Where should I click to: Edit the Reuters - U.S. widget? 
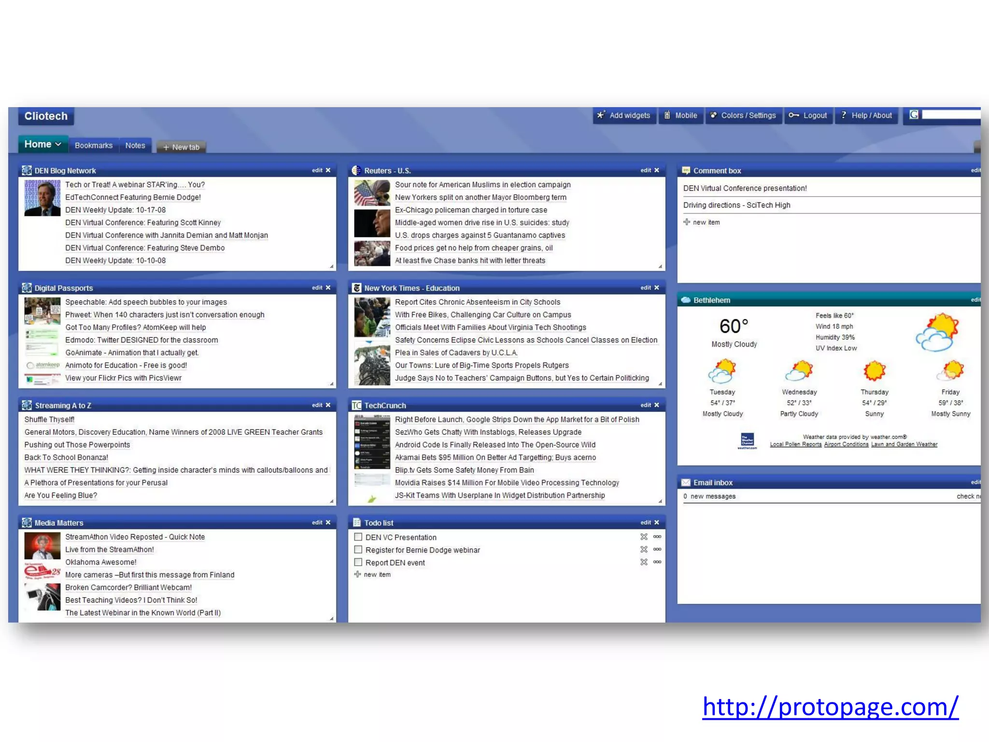tap(646, 170)
